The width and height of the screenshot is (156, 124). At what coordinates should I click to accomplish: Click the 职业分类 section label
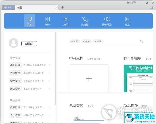tap(15, 100)
